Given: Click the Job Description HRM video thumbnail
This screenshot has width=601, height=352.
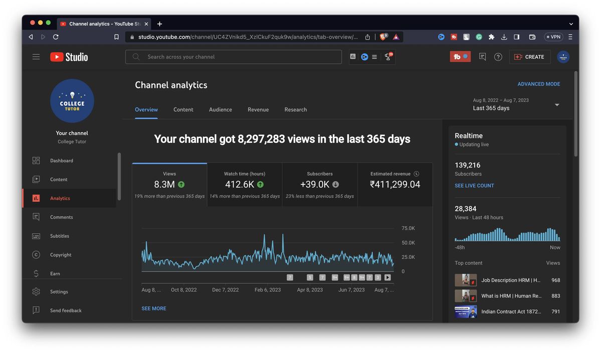Looking at the screenshot, I should [x=465, y=280].
